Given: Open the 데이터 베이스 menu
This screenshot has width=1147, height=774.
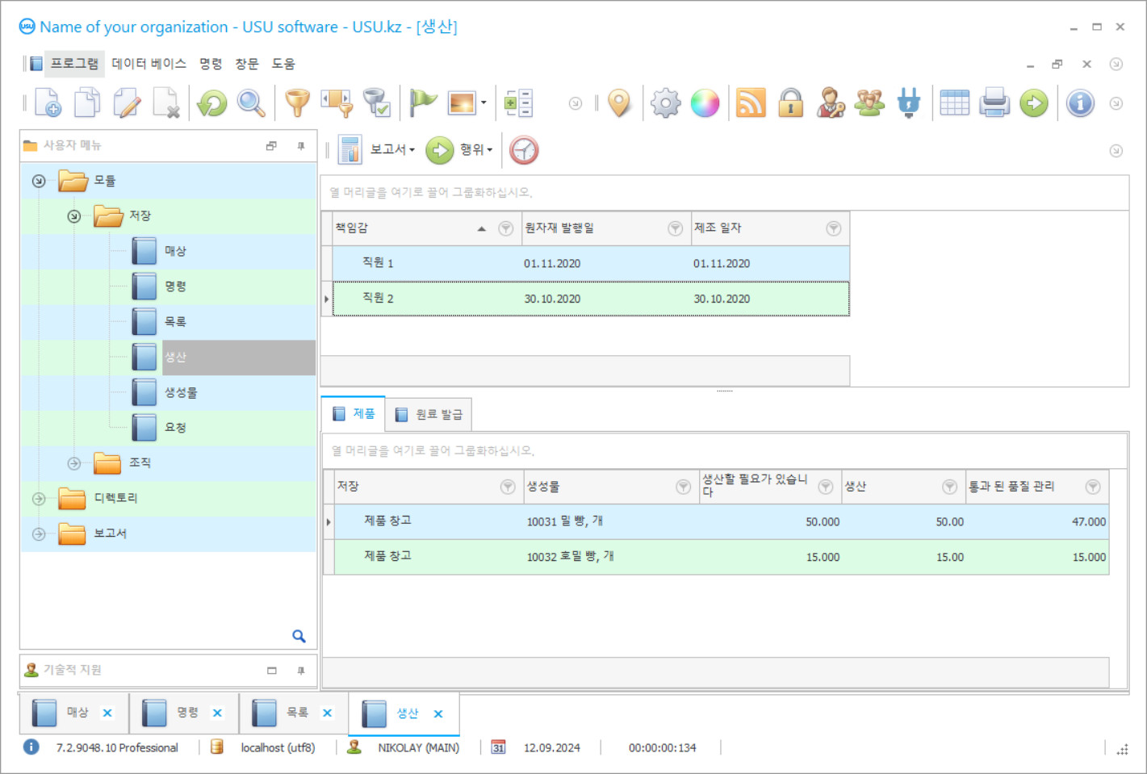Looking at the screenshot, I should click(x=149, y=64).
